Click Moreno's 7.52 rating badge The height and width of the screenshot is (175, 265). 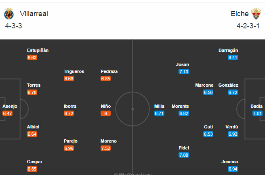(106, 148)
